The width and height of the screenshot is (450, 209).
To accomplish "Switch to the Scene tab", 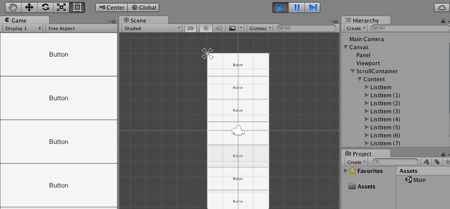I will 144,20.
